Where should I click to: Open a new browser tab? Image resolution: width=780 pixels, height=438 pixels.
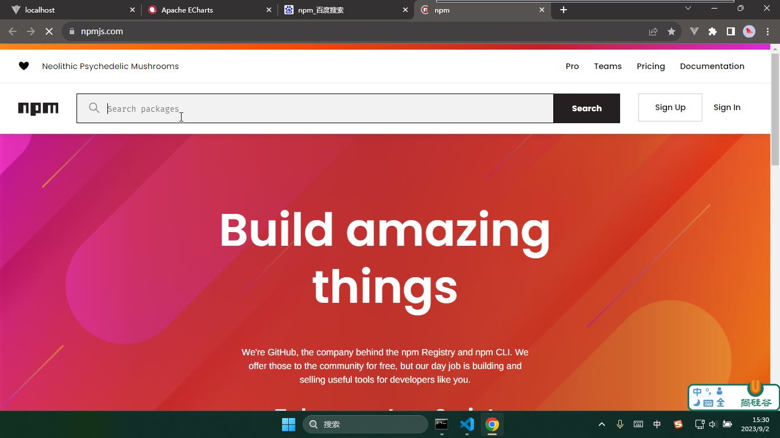click(564, 10)
